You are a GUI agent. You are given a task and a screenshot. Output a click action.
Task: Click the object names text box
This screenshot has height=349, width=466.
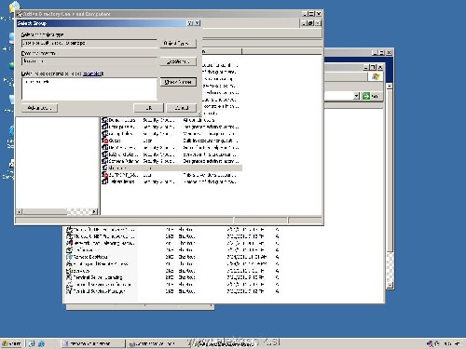click(x=89, y=88)
